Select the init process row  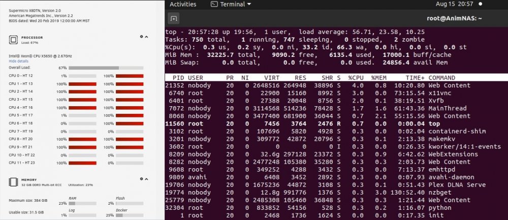click(x=336, y=215)
